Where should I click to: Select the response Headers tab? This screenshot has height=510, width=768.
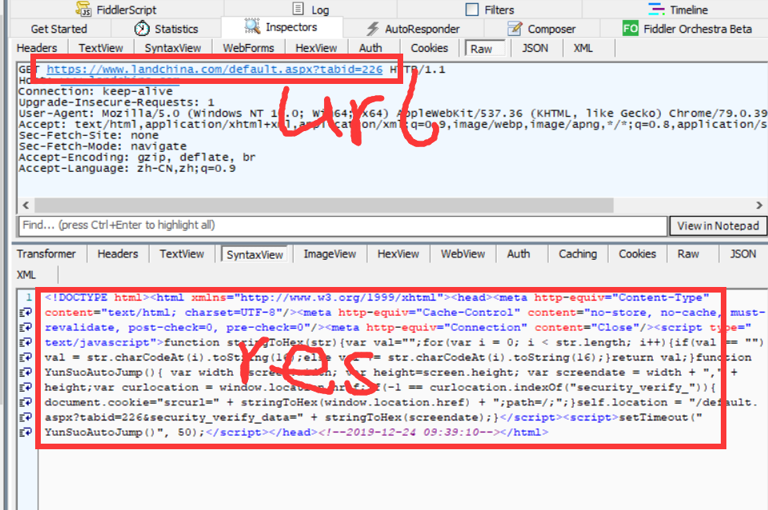[x=118, y=253]
